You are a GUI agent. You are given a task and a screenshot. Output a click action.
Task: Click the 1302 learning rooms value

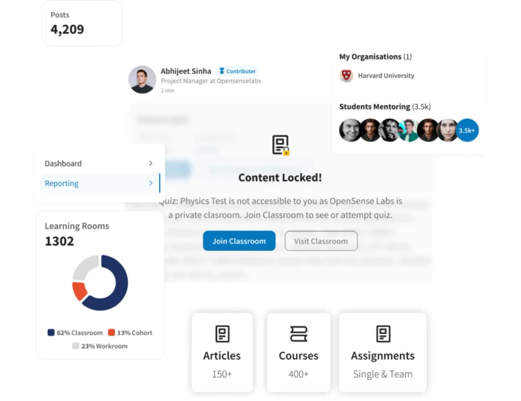[x=59, y=241]
